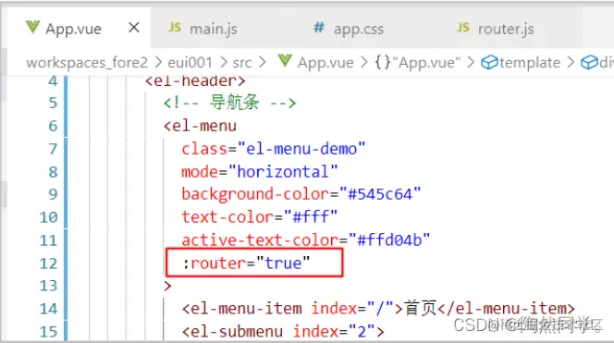Click the class="el-menu-demo" attribute
This screenshot has height=343, width=614.
click(x=274, y=149)
